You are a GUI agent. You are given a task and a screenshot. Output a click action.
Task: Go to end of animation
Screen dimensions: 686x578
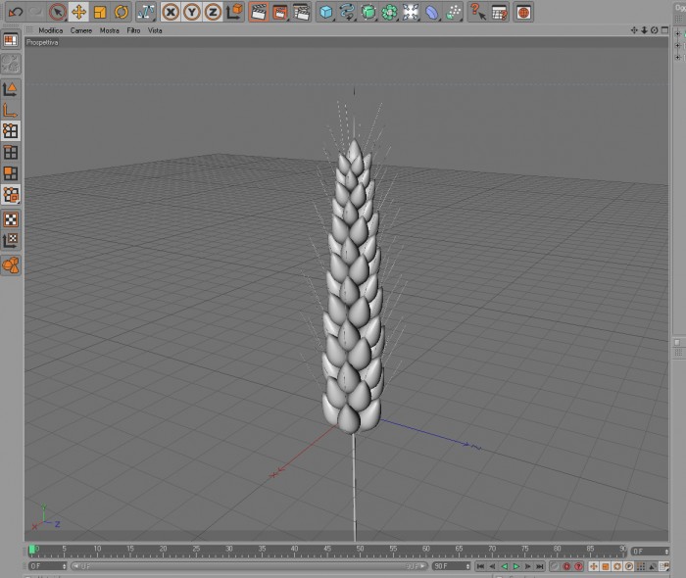(540, 566)
